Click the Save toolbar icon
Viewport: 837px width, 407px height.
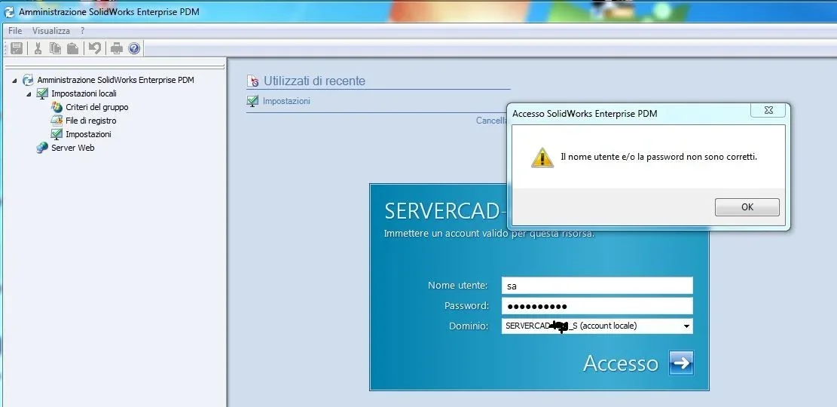pos(17,48)
